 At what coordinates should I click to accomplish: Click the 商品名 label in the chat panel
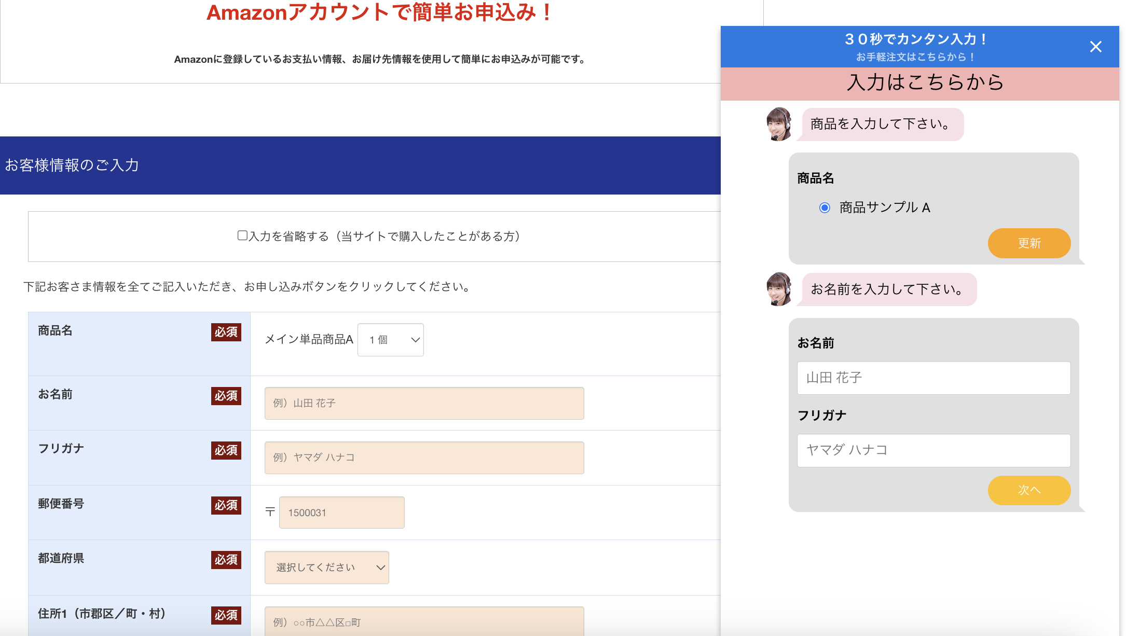(x=816, y=178)
